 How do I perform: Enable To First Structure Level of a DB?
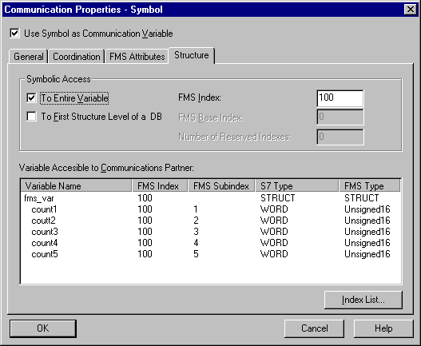31,117
